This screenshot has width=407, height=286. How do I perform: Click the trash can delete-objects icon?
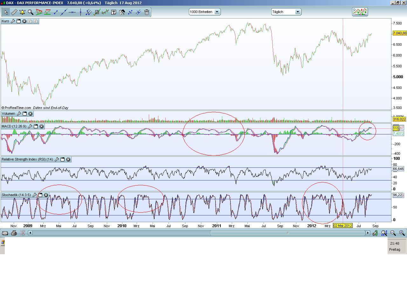pos(147,12)
